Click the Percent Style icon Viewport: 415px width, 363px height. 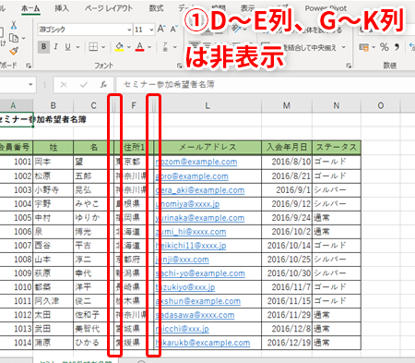click(x=385, y=47)
